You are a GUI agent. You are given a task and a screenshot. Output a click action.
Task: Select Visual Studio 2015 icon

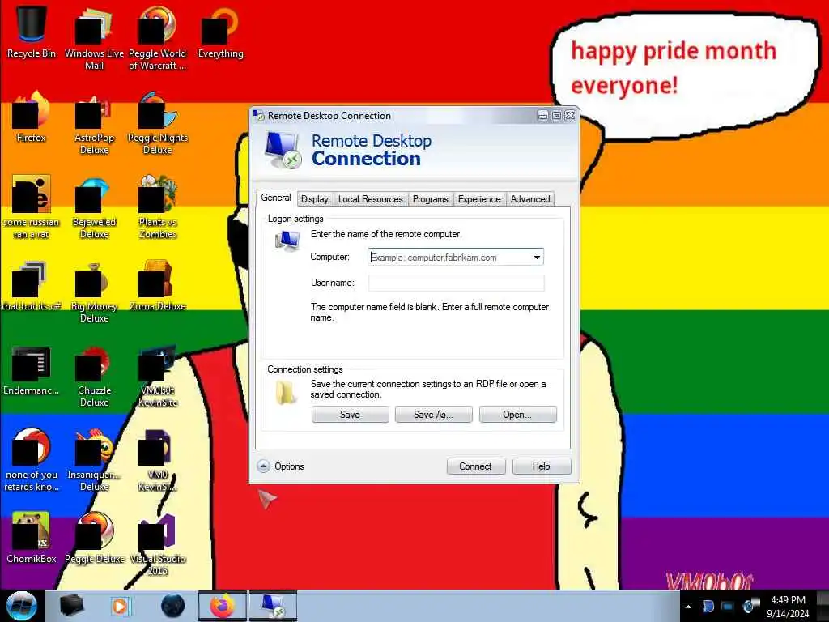(157, 544)
